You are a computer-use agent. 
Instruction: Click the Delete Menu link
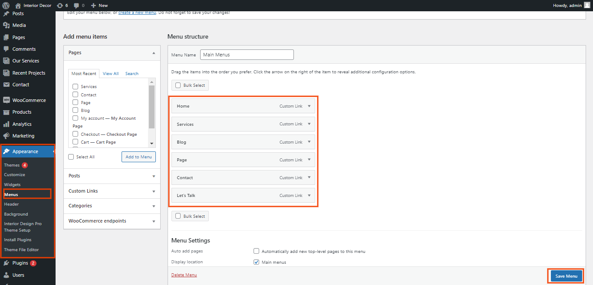click(184, 275)
